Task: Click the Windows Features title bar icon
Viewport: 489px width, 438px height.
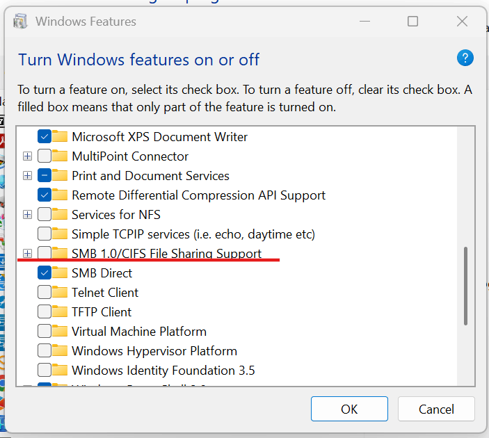Action: click(21, 21)
